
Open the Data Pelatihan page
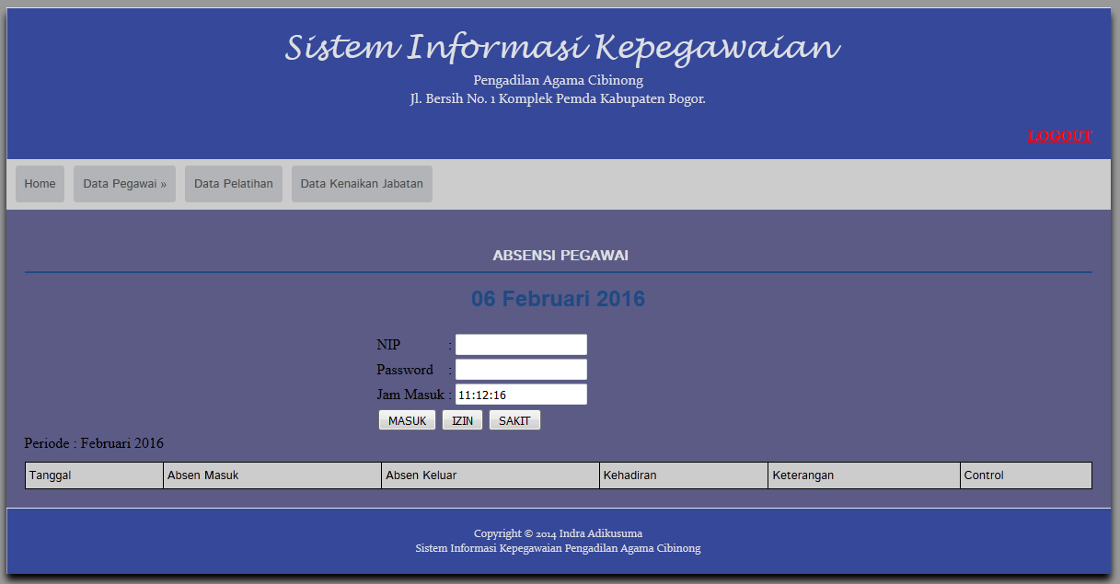coord(233,183)
